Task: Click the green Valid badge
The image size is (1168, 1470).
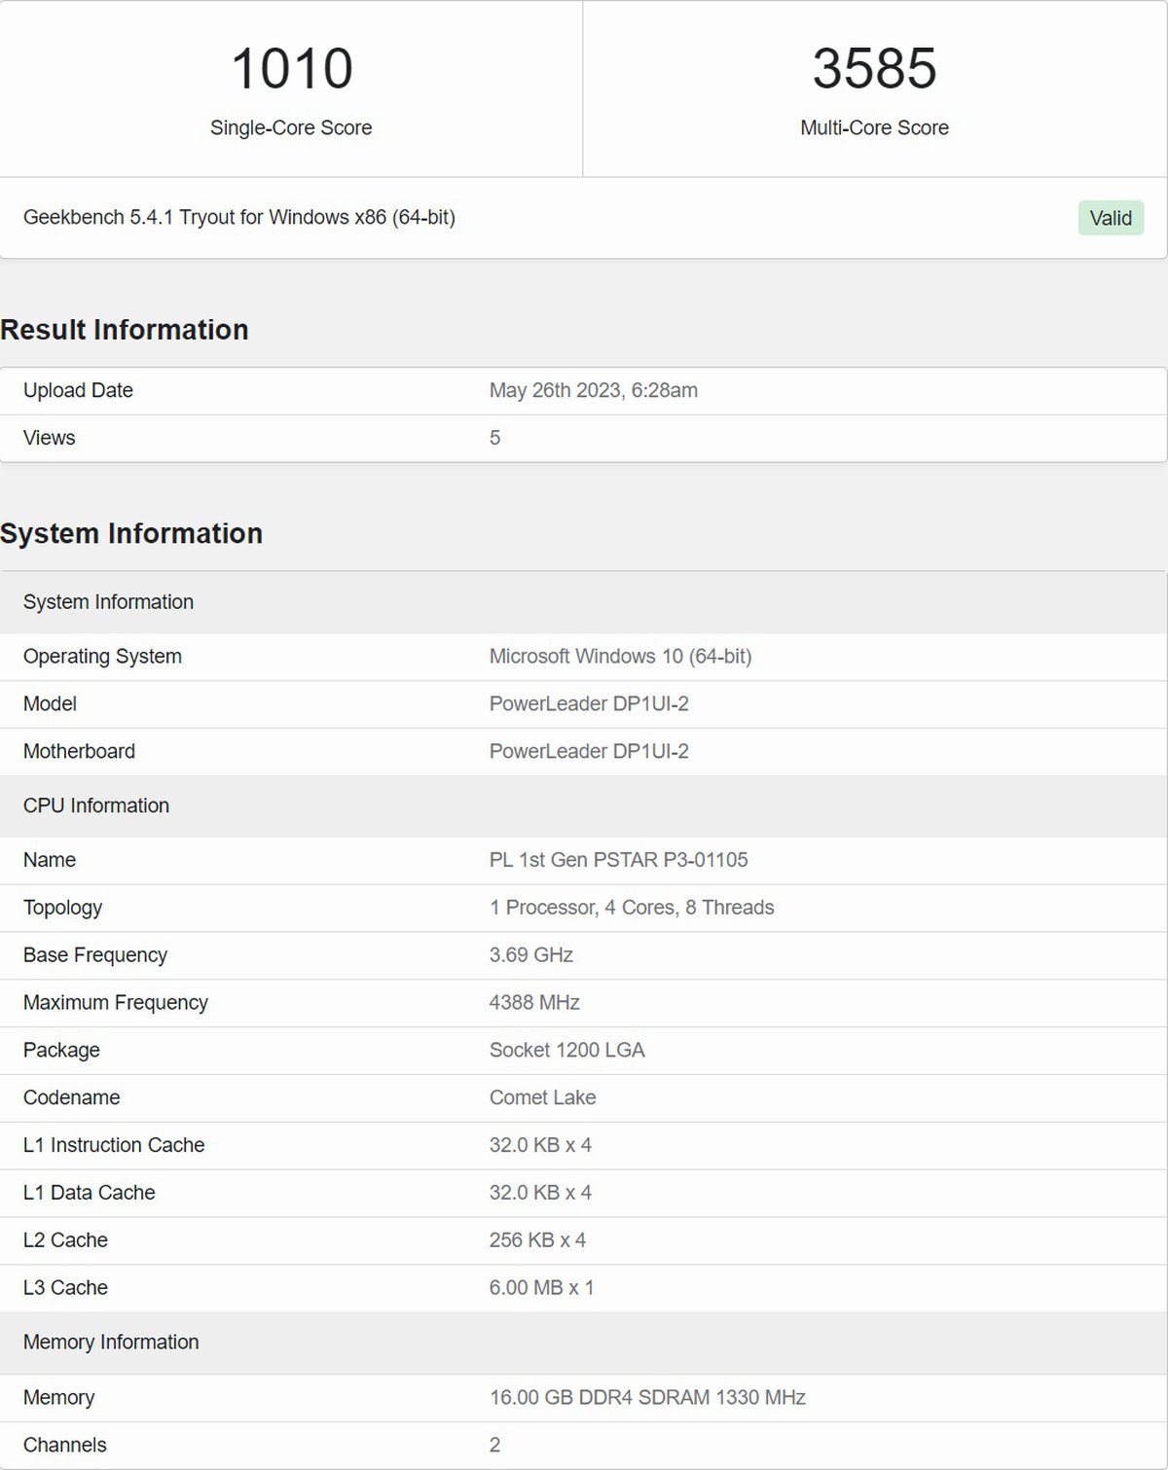Action: (1111, 218)
